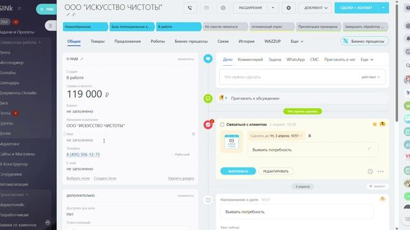Open Почта in the sidebar
410x230 pixels.
5,113
